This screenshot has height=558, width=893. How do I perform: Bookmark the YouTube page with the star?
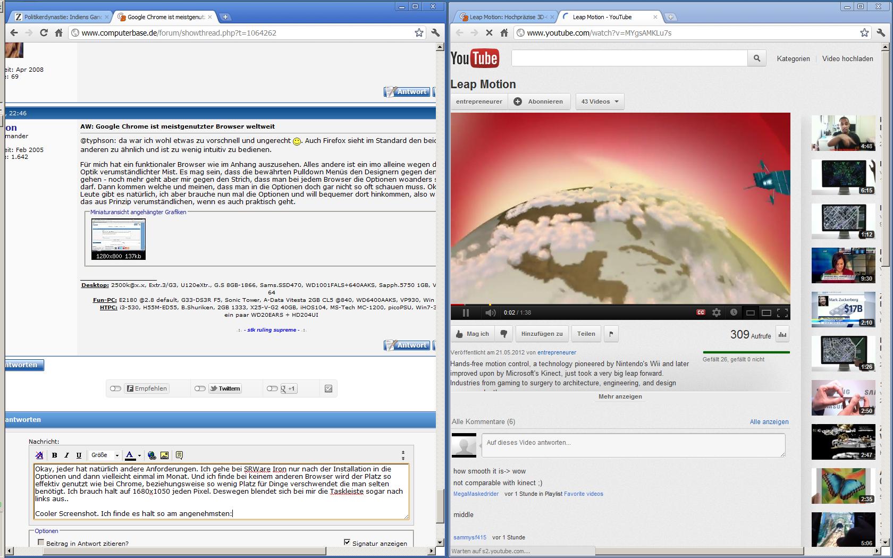tap(864, 32)
